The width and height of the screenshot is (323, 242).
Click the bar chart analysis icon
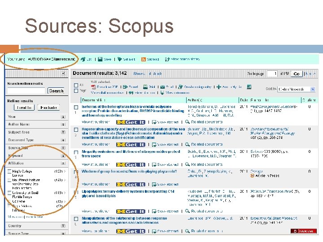point(249,87)
